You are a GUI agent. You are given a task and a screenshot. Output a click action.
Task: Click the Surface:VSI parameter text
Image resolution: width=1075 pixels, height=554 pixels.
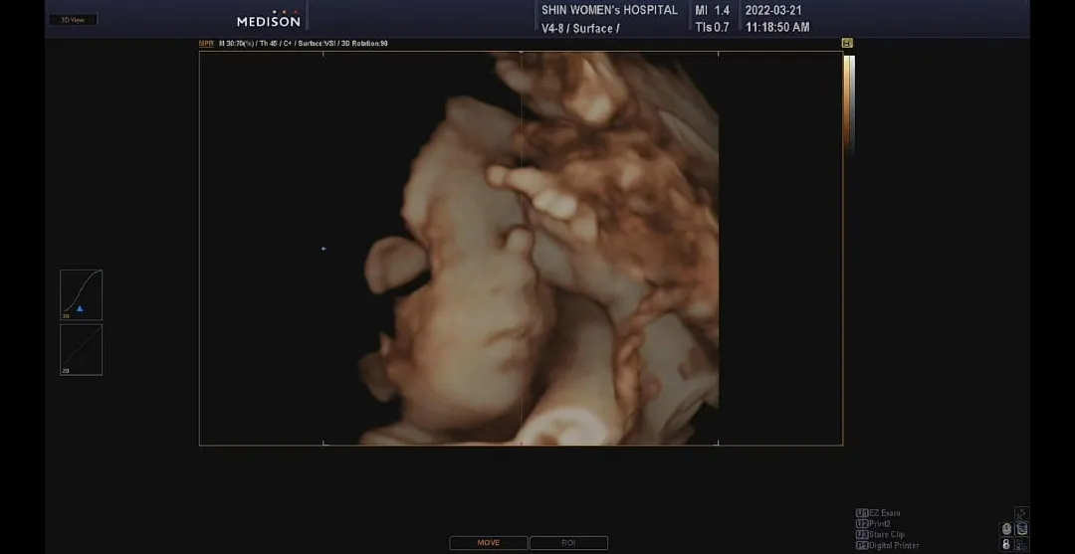(x=317, y=43)
